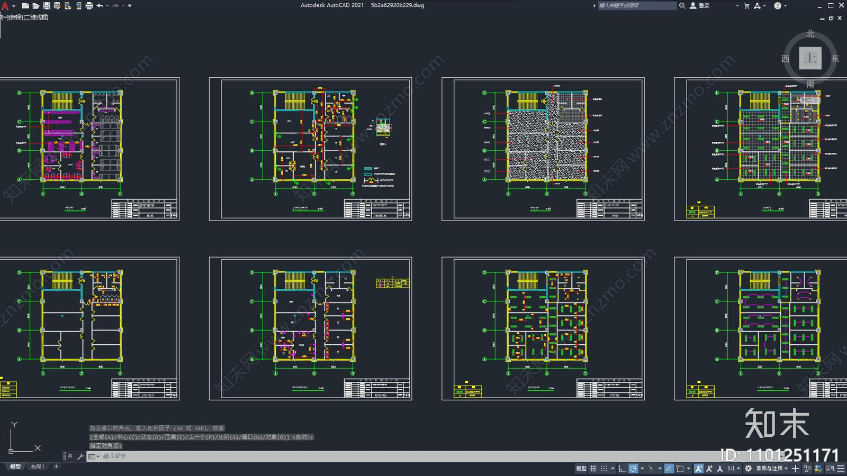This screenshot has width=847, height=476.
Task: Switch to the 模型 tab
Action: click(15, 466)
